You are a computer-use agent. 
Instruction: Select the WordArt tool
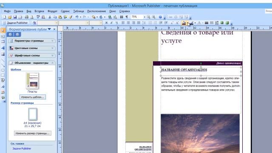click(3, 48)
